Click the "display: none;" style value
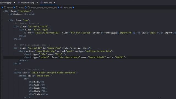Screen dimensions: 176x99 tap(80, 48)
